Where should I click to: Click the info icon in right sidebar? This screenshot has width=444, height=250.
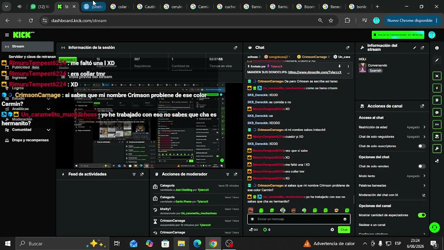(437, 48)
